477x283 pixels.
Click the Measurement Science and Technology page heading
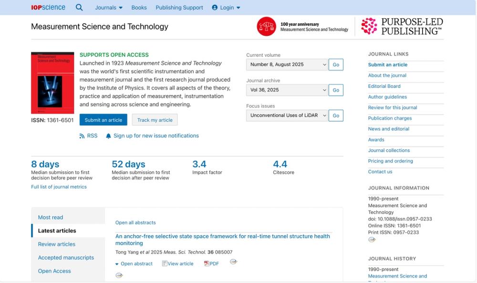pos(100,26)
